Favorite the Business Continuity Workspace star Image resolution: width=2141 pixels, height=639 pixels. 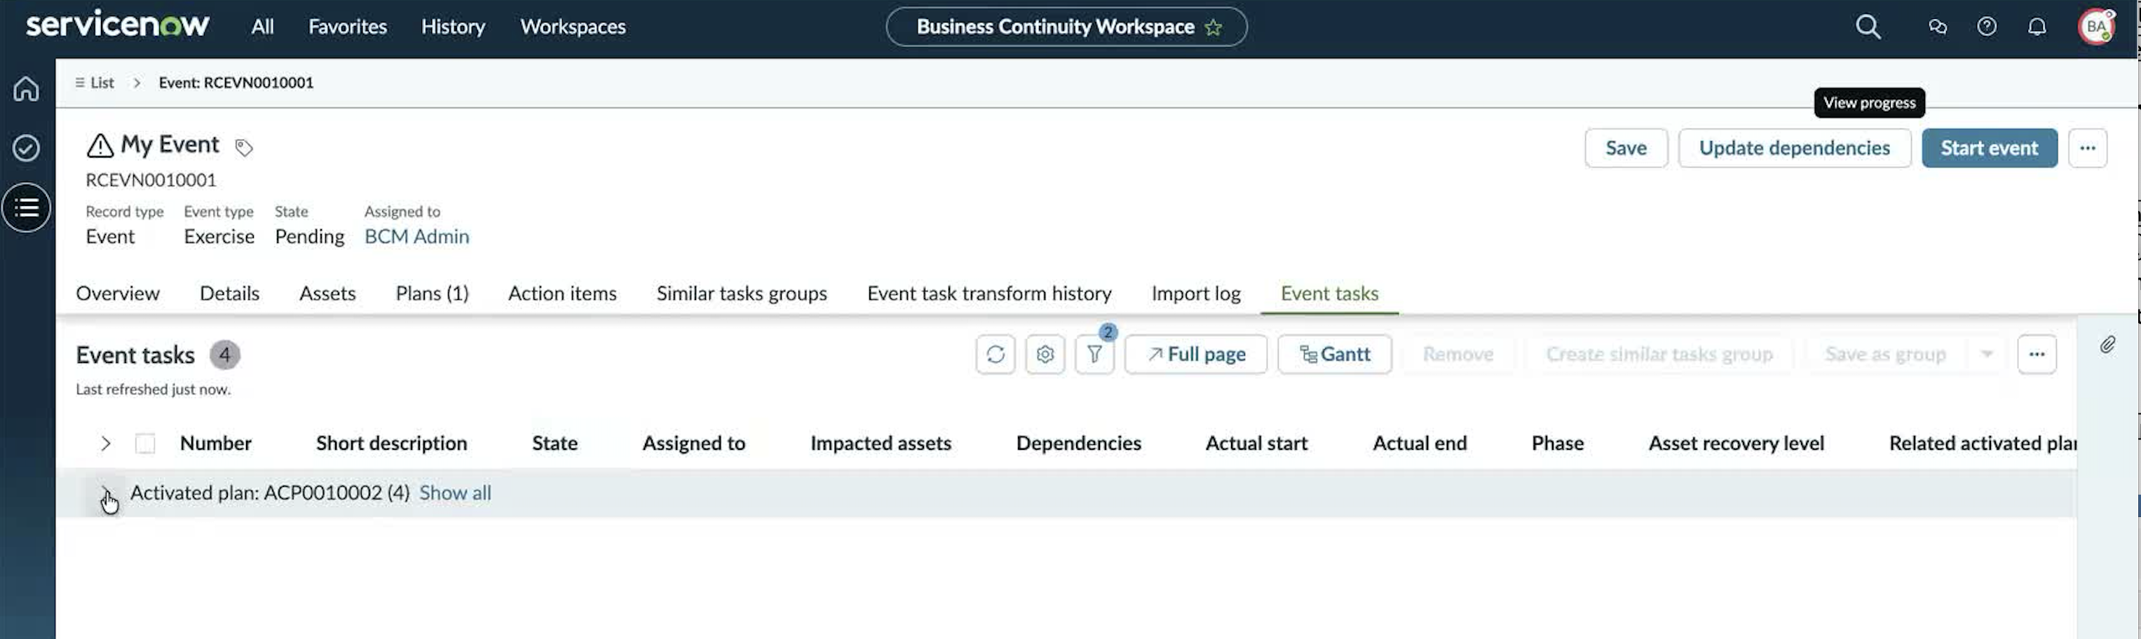(1214, 27)
